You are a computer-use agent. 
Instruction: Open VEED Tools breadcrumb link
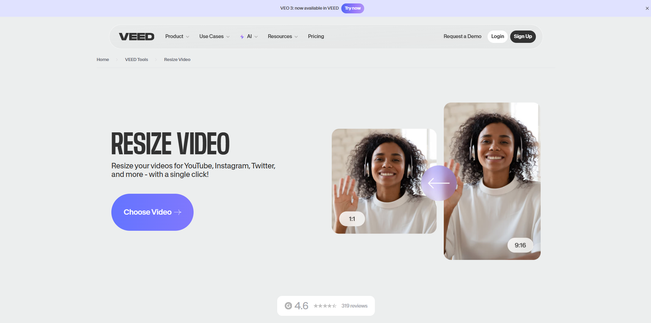point(136,59)
